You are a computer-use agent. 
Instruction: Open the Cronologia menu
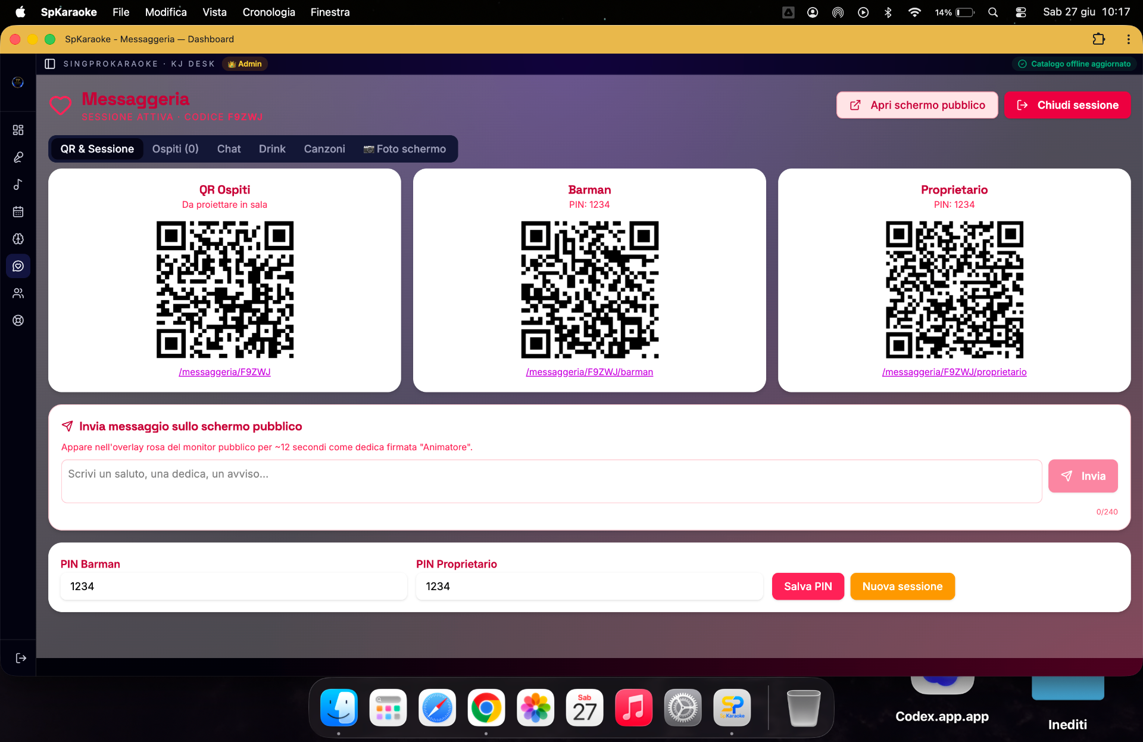click(x=268, y=12)
